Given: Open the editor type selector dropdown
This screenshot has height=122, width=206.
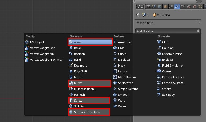Looking at the screenshot, I should 140,6.
